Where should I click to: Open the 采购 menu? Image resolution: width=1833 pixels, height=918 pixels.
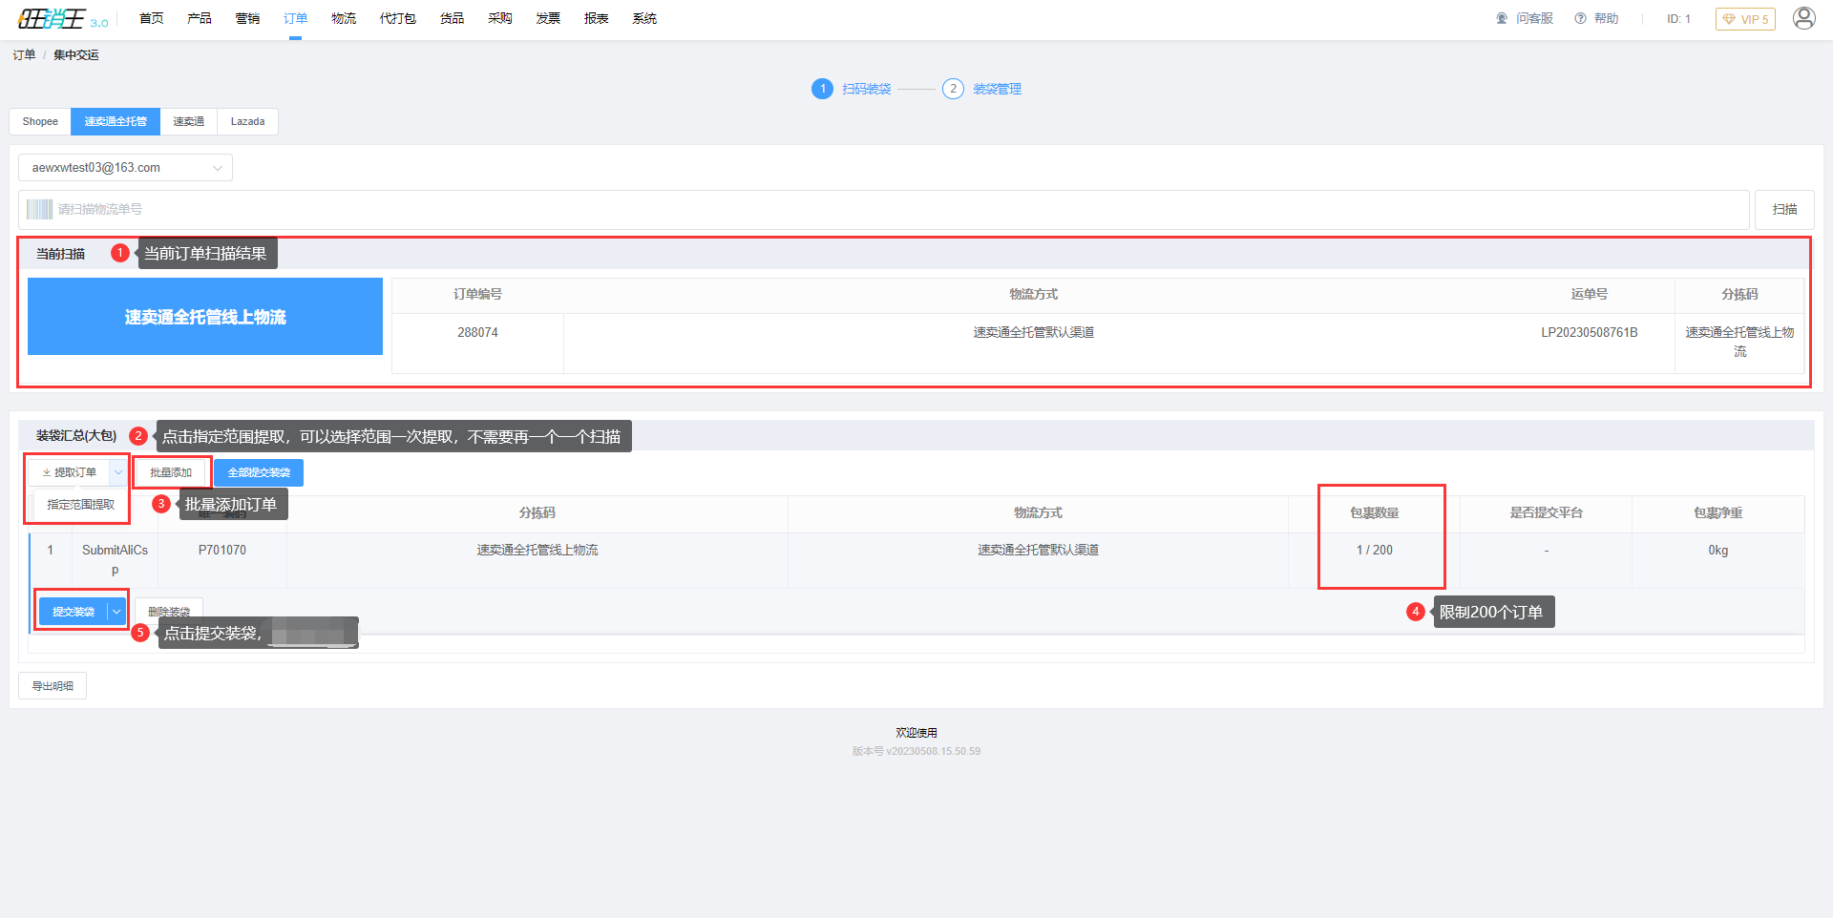500,18
